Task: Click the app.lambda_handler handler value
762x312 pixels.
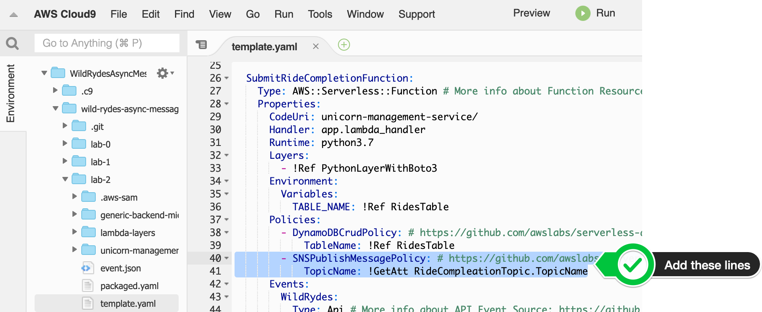Action: point(373,129)
